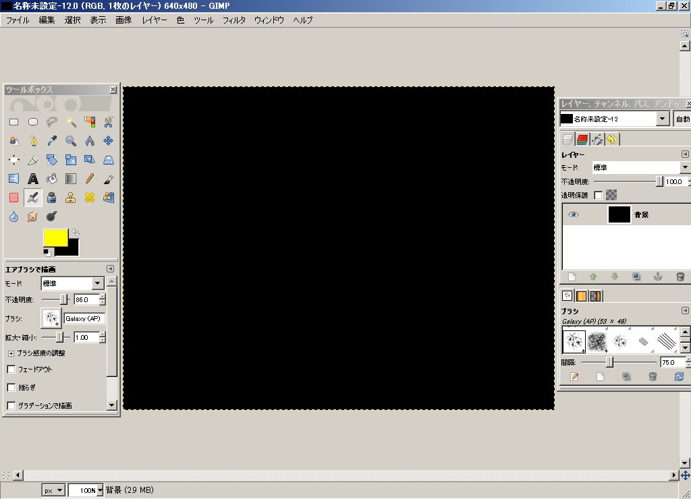
Task: Enable the グラデーションで描画 checkbox
Action: [x=11, y=405]
